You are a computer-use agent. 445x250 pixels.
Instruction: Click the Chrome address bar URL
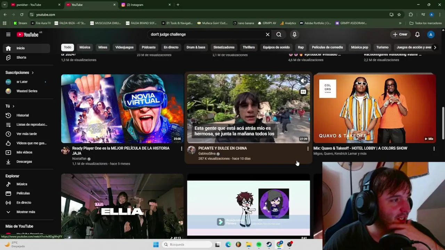coord(46,15)
